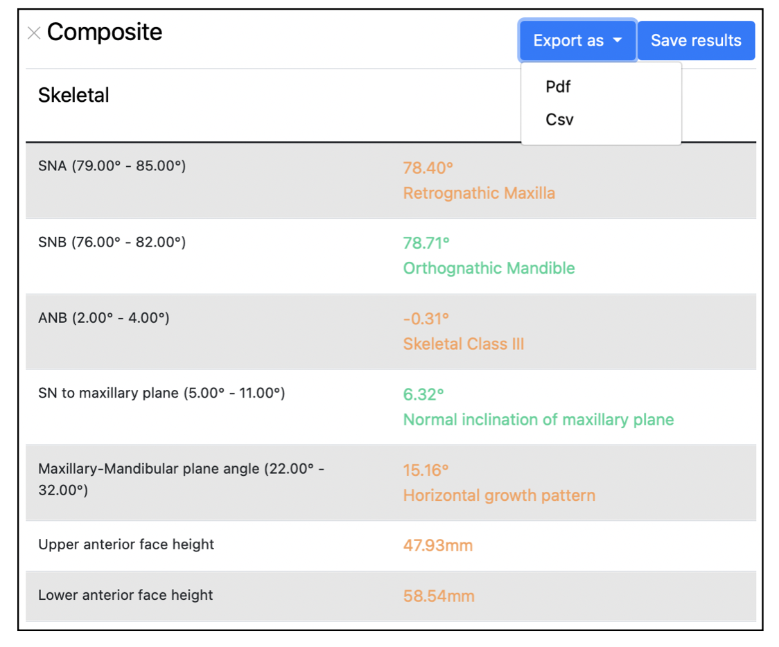Click the 78.40° SNA value

click(428, 168)
